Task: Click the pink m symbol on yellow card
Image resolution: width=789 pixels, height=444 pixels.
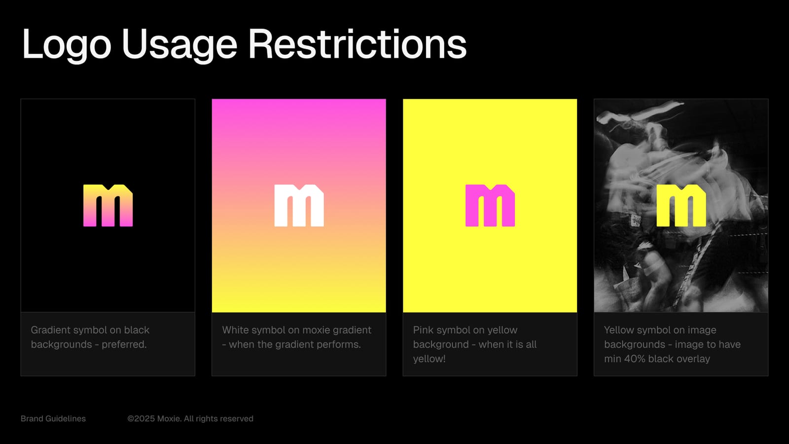Action: pyautogui.click(x=490, y=206)
